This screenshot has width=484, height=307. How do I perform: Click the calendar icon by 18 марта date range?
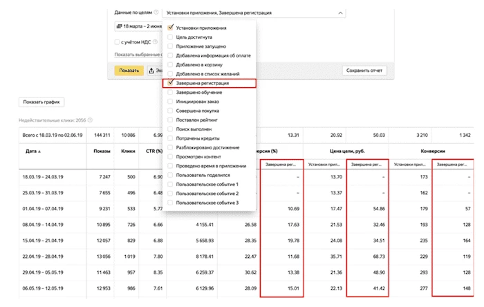pyautogui.click(x=119, y=26)
